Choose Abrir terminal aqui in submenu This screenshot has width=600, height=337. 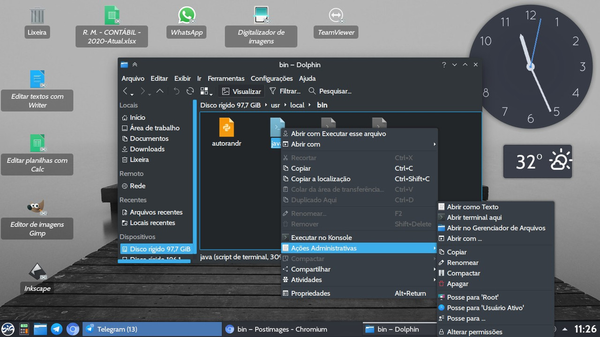[x=495, y=217]
